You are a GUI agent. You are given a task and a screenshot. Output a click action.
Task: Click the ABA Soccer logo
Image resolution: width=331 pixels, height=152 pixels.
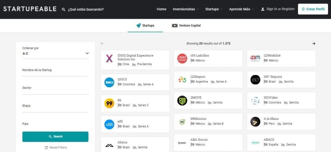tap(182, 143)
